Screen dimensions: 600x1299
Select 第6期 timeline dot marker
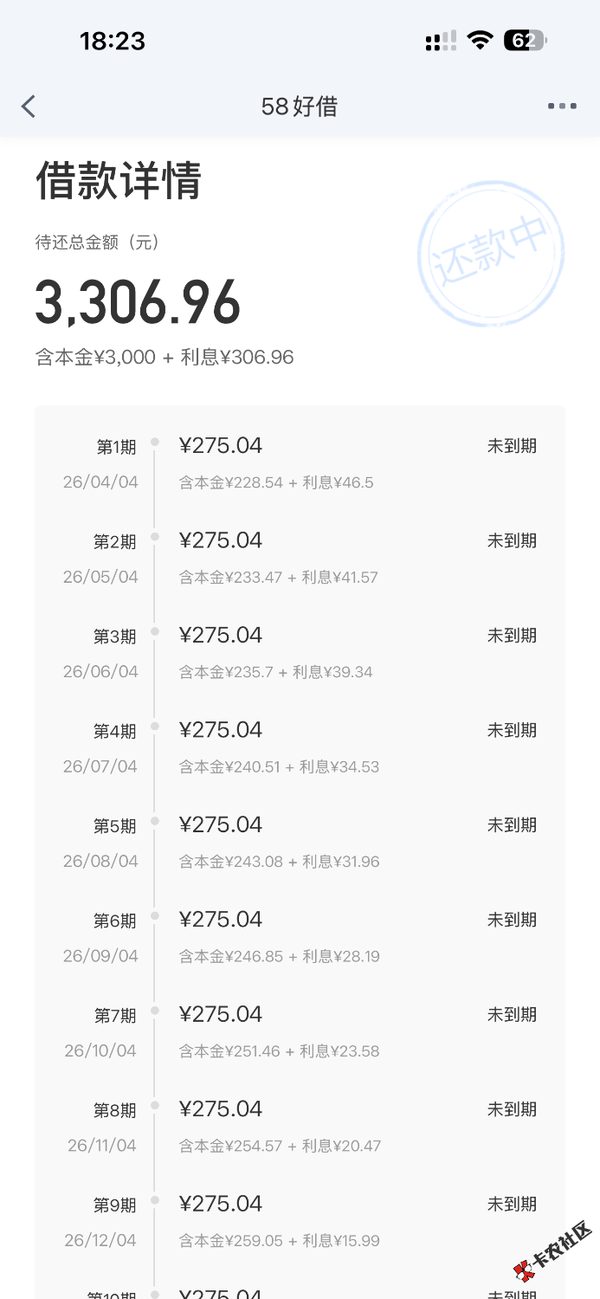point(155,915)
